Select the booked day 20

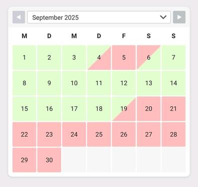(x=148, y=109)
